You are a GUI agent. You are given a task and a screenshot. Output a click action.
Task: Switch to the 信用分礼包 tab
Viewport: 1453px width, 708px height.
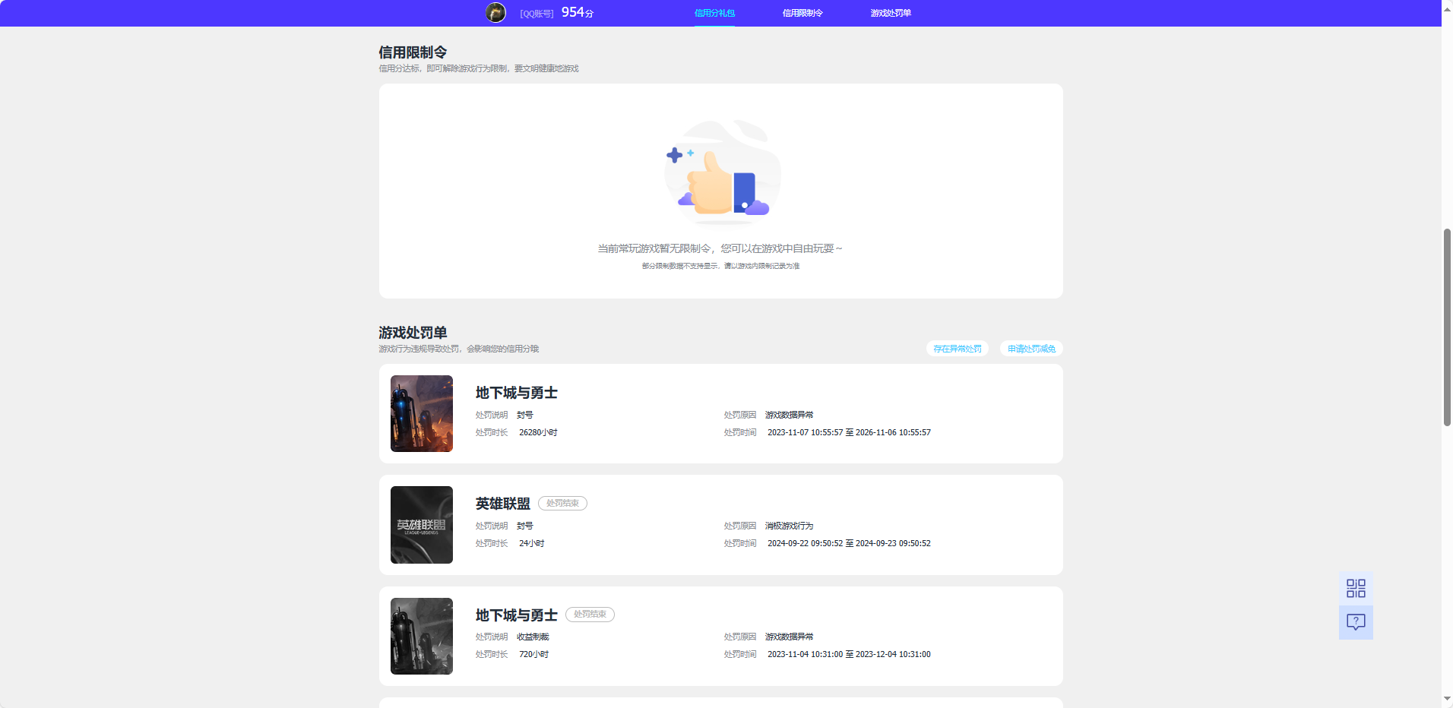click(714, 12)
